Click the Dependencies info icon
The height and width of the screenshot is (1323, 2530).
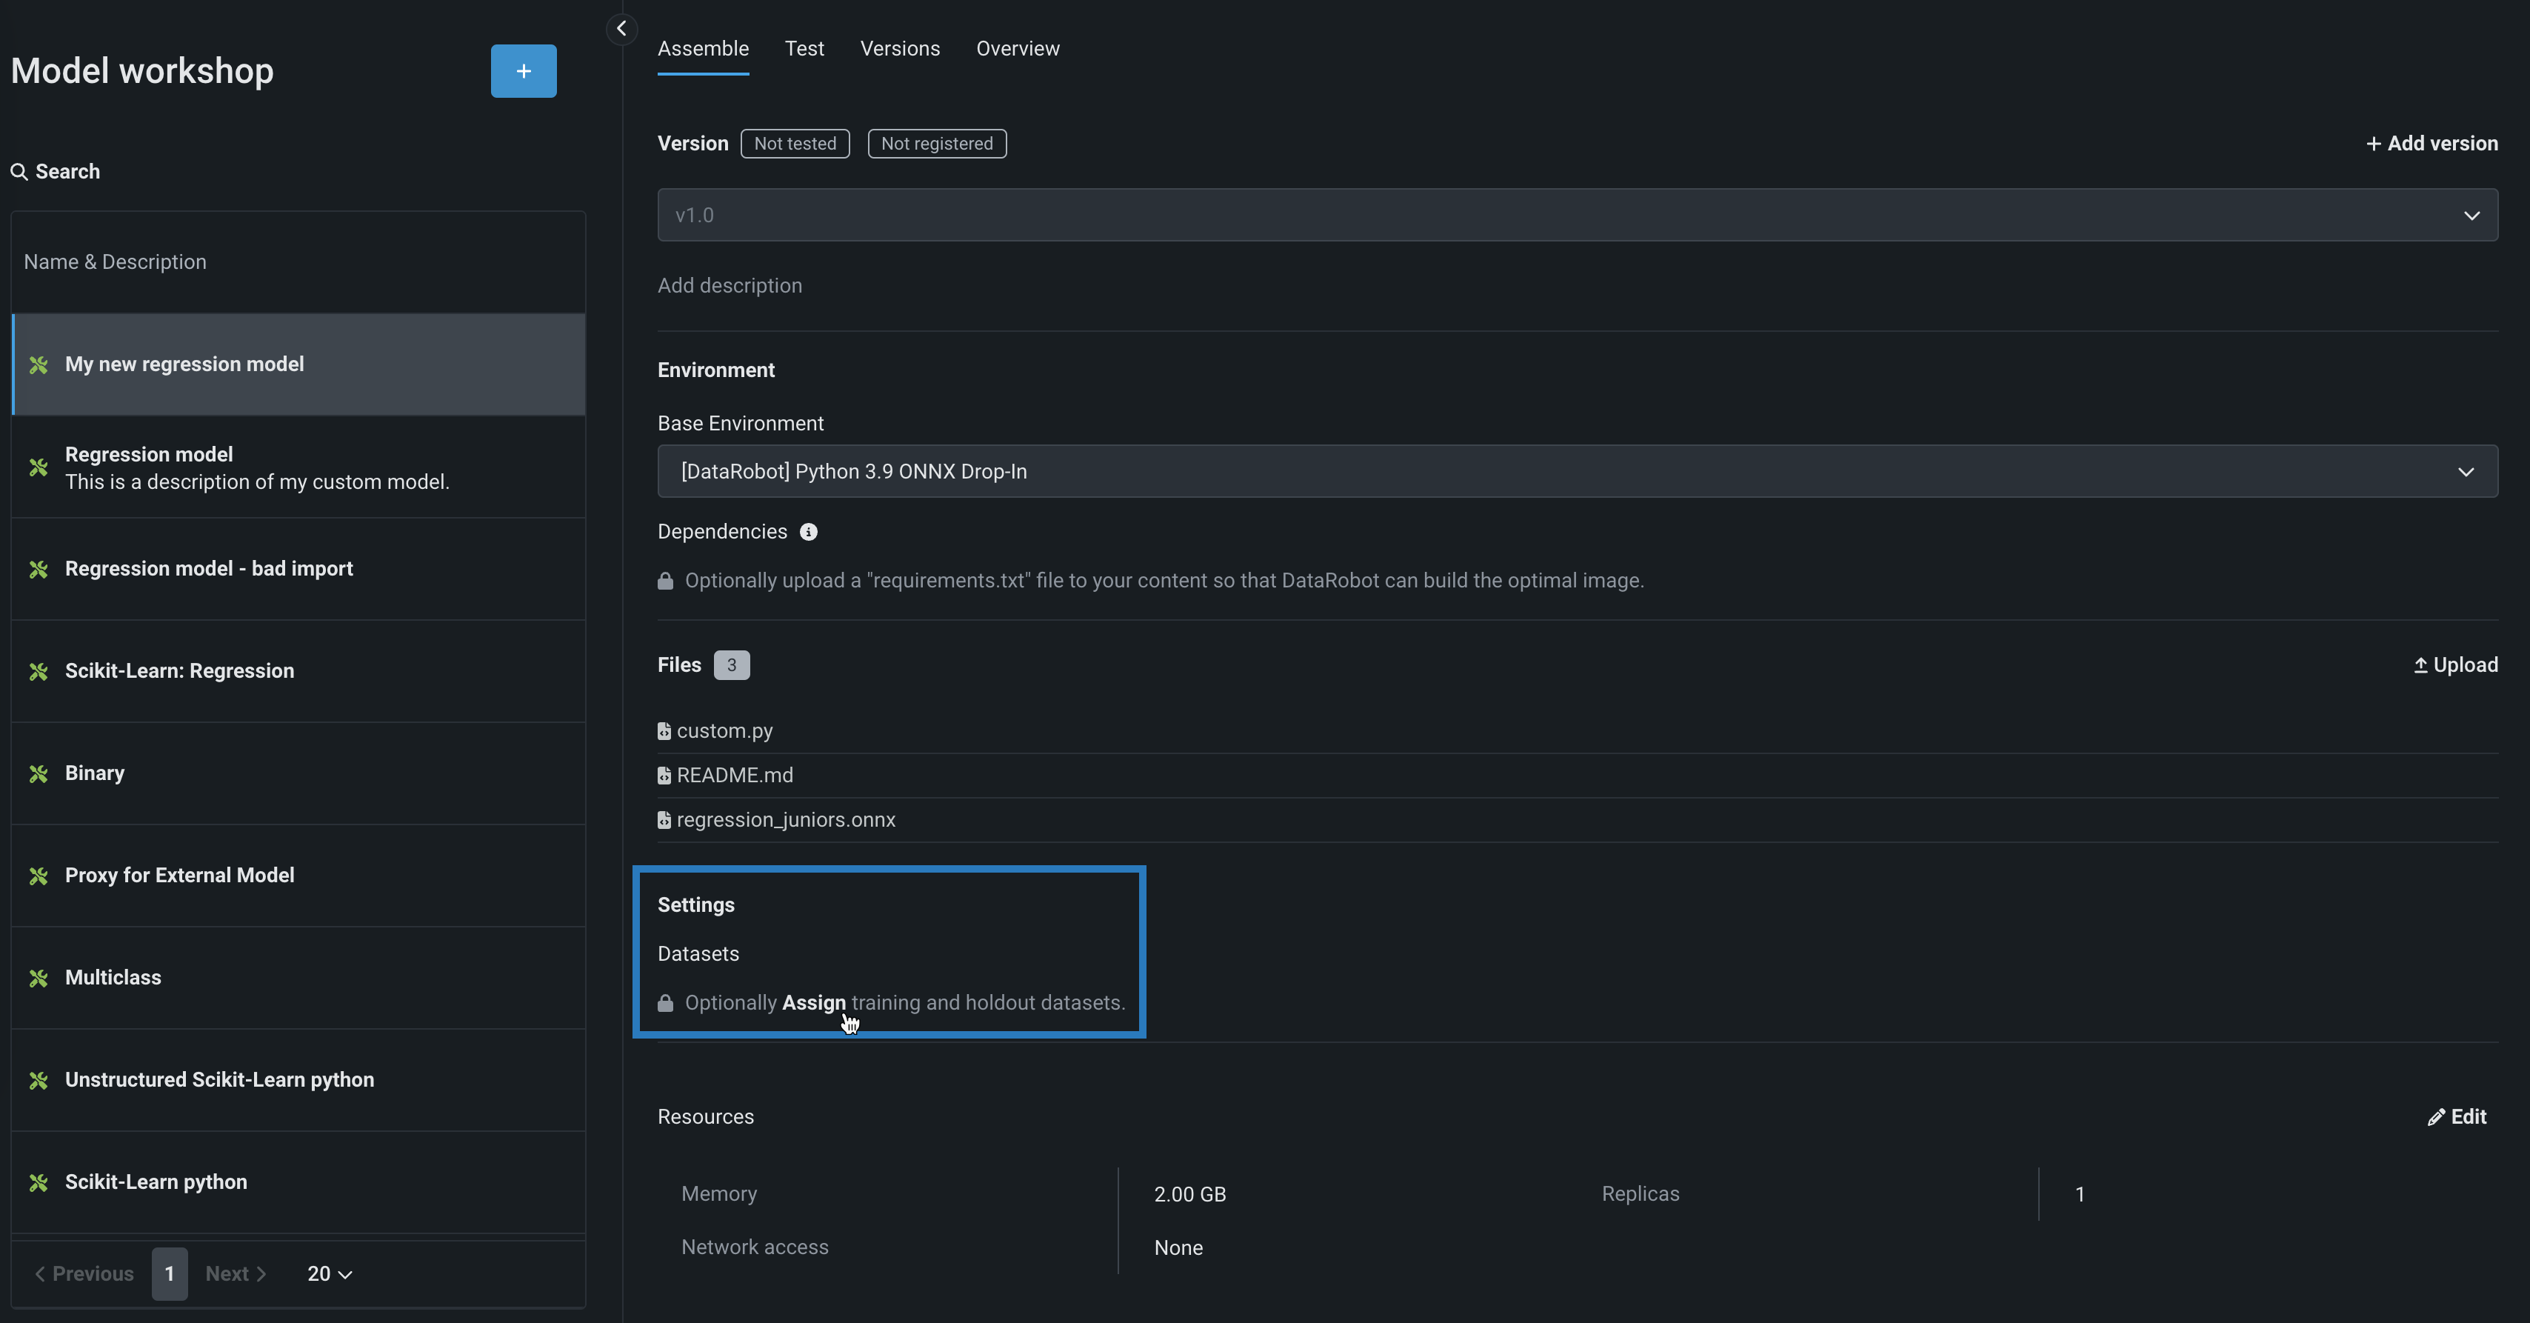[808, 531]
